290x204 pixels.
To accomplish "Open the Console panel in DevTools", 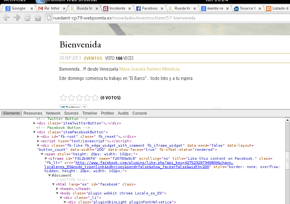I will pyautogui.click(x=140, y=113).
